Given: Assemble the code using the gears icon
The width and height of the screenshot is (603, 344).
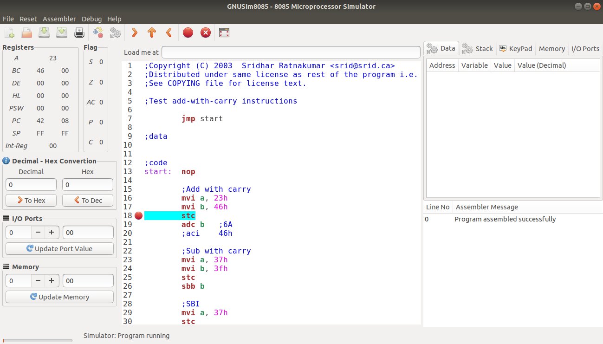Looking at the screenshot, I should pos(115,32).
